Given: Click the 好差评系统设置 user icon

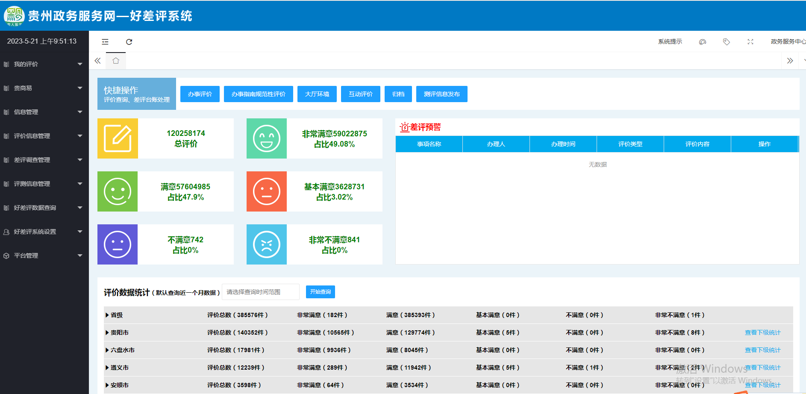Looking at the screenshot, I should (x=6, y=232).
